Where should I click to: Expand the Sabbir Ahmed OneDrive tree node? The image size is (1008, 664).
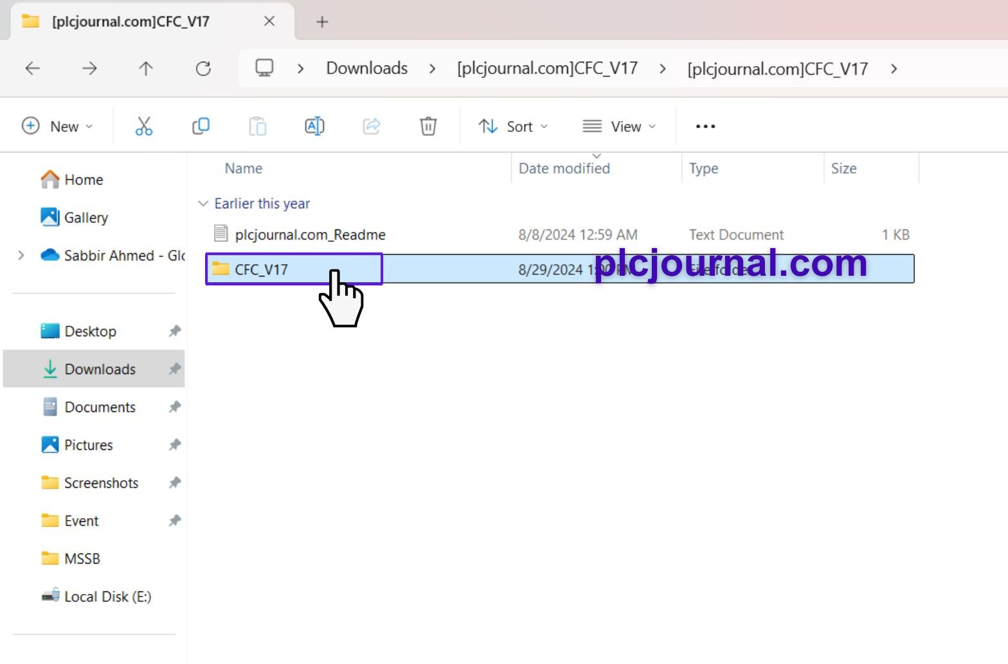click(x=21, y=255)
